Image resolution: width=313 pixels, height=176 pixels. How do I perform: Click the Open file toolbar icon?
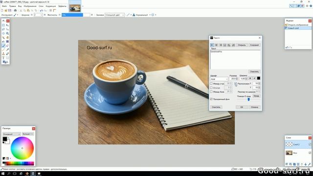coord(6,10)
